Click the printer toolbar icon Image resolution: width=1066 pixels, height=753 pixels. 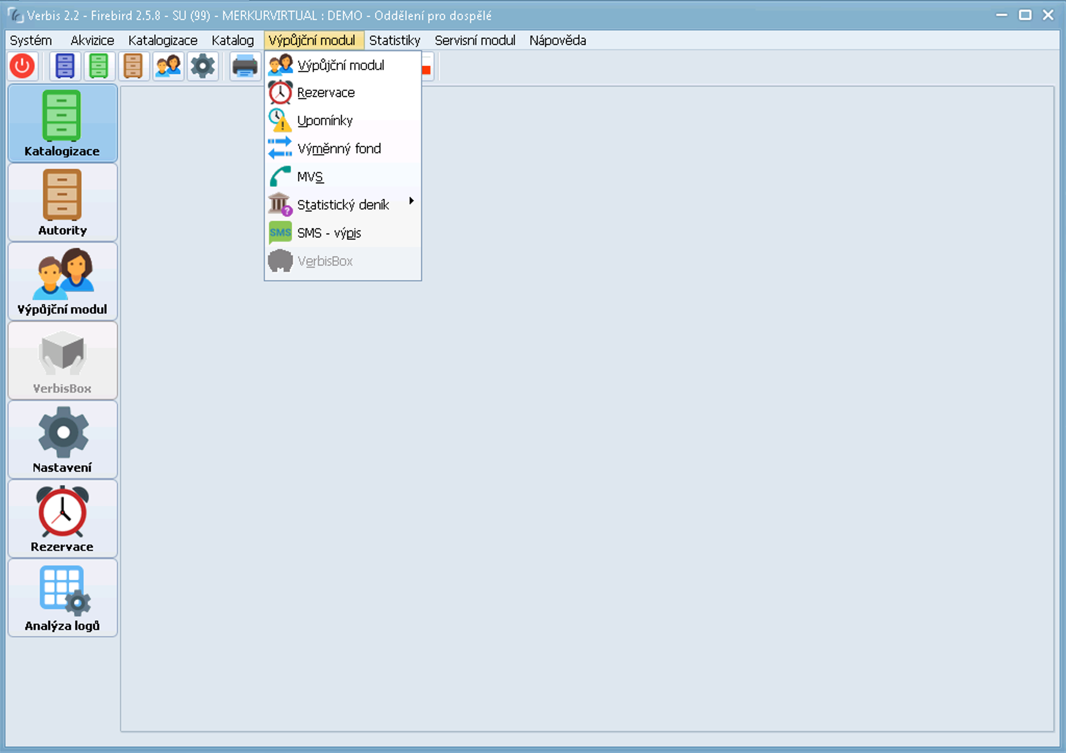click(245, 66)
